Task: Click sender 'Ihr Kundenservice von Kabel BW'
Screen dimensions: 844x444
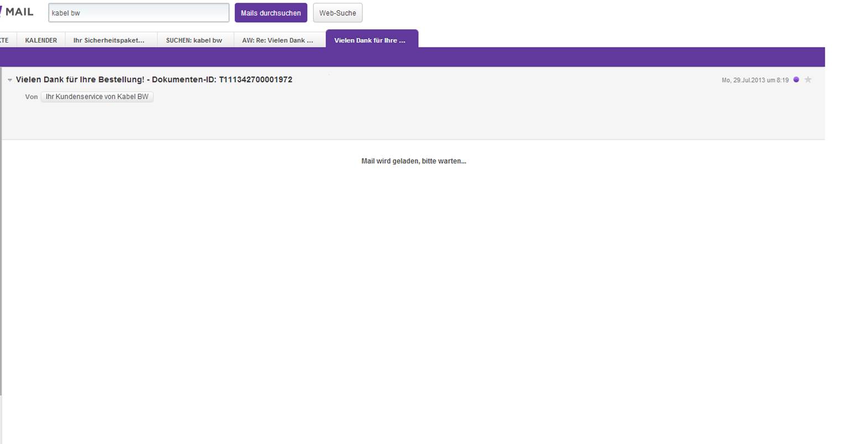Action: (x=97, y=97)
